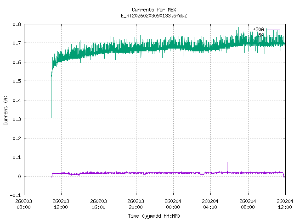Screen dimensions: 294x220
Task: Click the 260203 16:00 x-axis tick label
Action: click(98, 204)
